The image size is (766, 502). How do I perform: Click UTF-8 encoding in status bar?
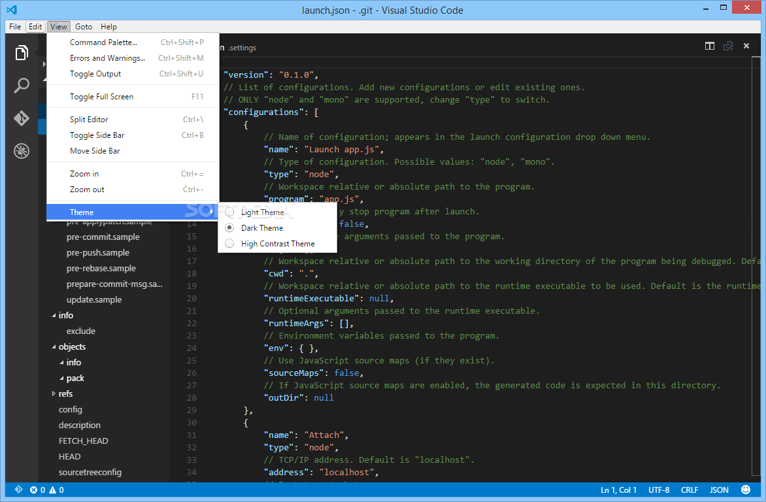tap(659, 490)
